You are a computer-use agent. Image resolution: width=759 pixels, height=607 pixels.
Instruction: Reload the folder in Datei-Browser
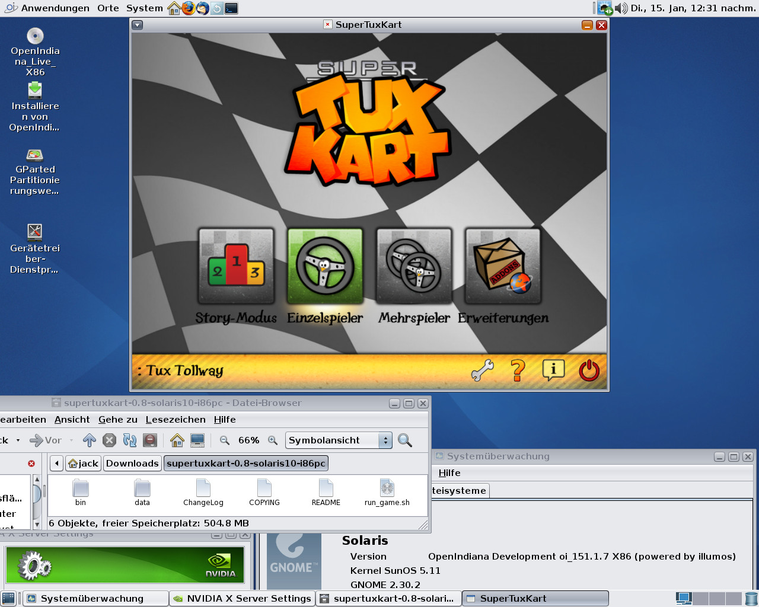click(130, 440)
